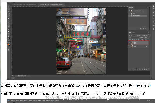
Task: Select the Quick Selection tool
Action: 9,14
